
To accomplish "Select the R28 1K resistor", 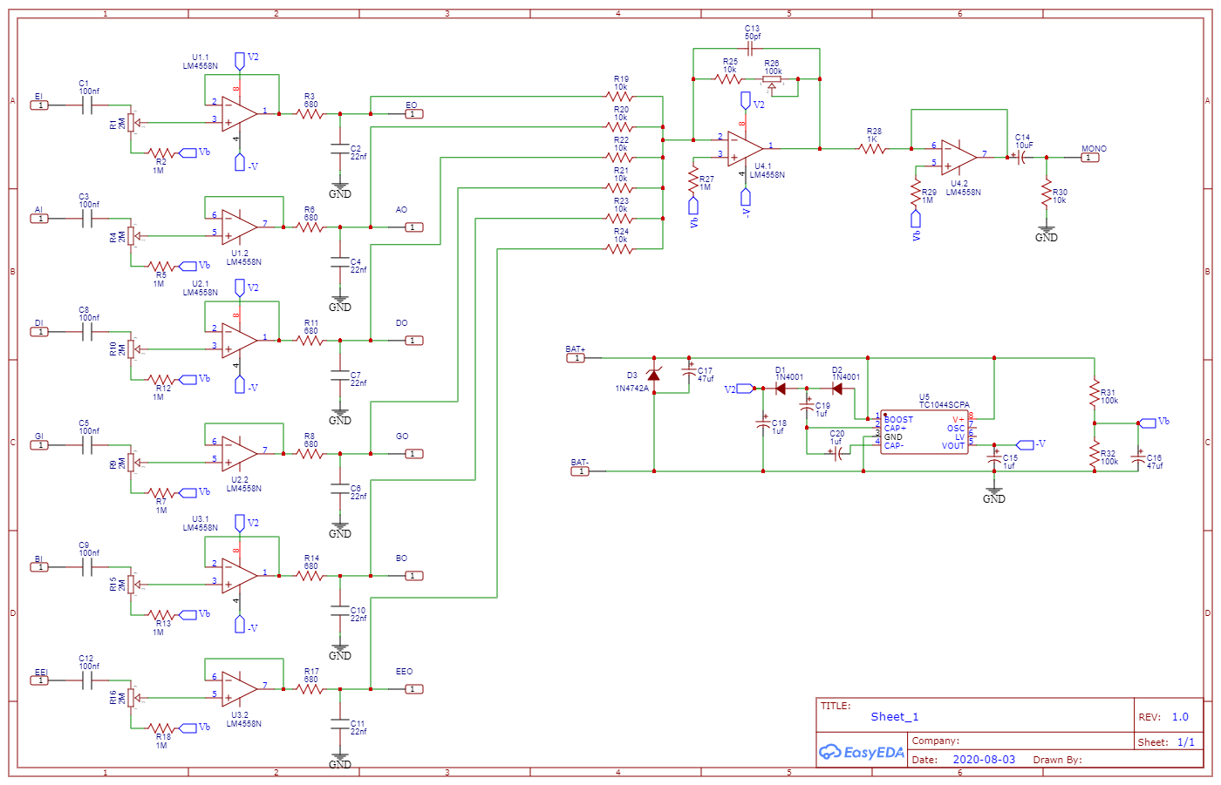I will coord(872,149).
